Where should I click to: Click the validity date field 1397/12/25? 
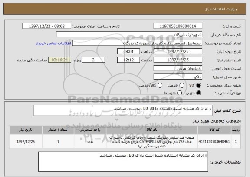coord(178,60)
